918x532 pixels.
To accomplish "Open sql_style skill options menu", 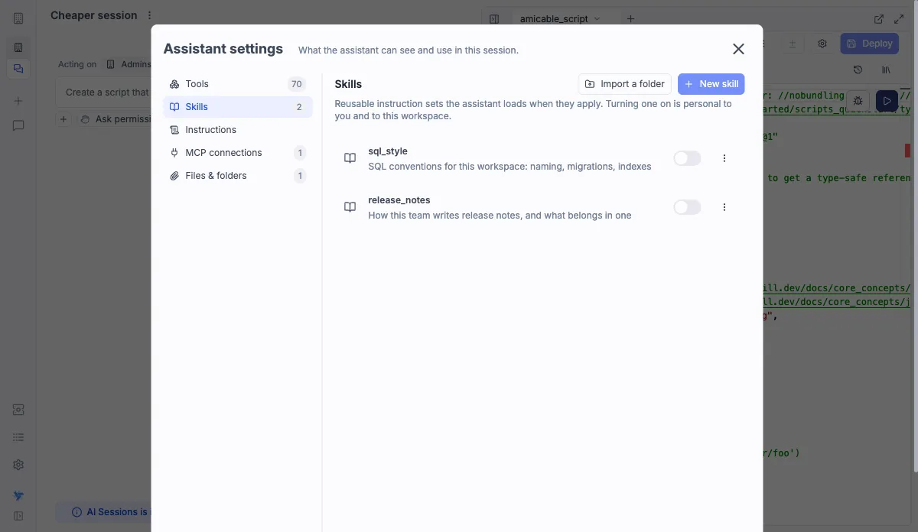I will point(724,158).
